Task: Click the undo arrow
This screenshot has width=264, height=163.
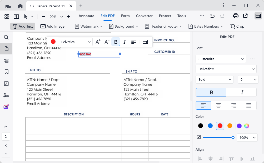Action: [212, 16]
